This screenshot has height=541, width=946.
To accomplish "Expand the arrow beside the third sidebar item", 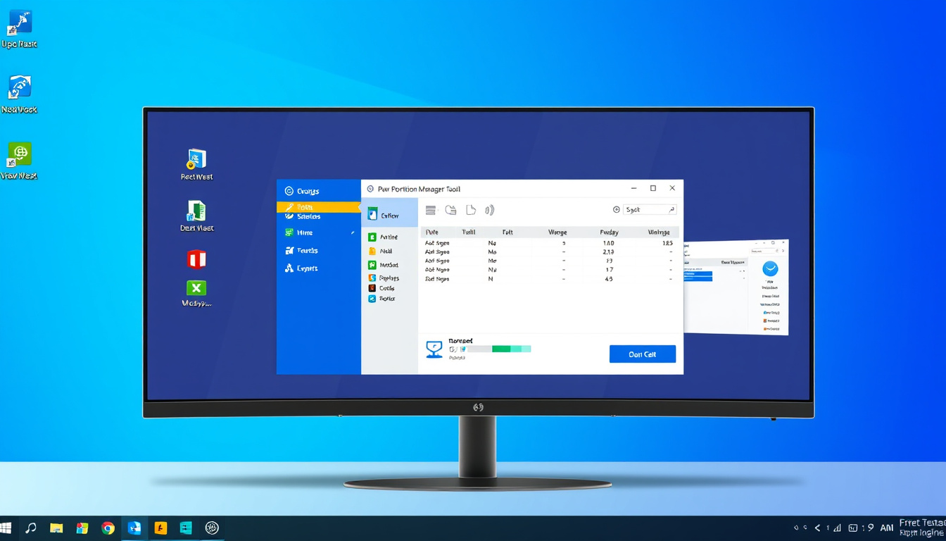I will 353,233.
